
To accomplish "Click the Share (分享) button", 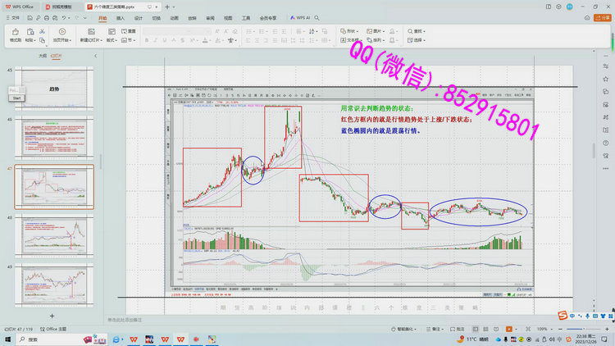I will 604,16.
